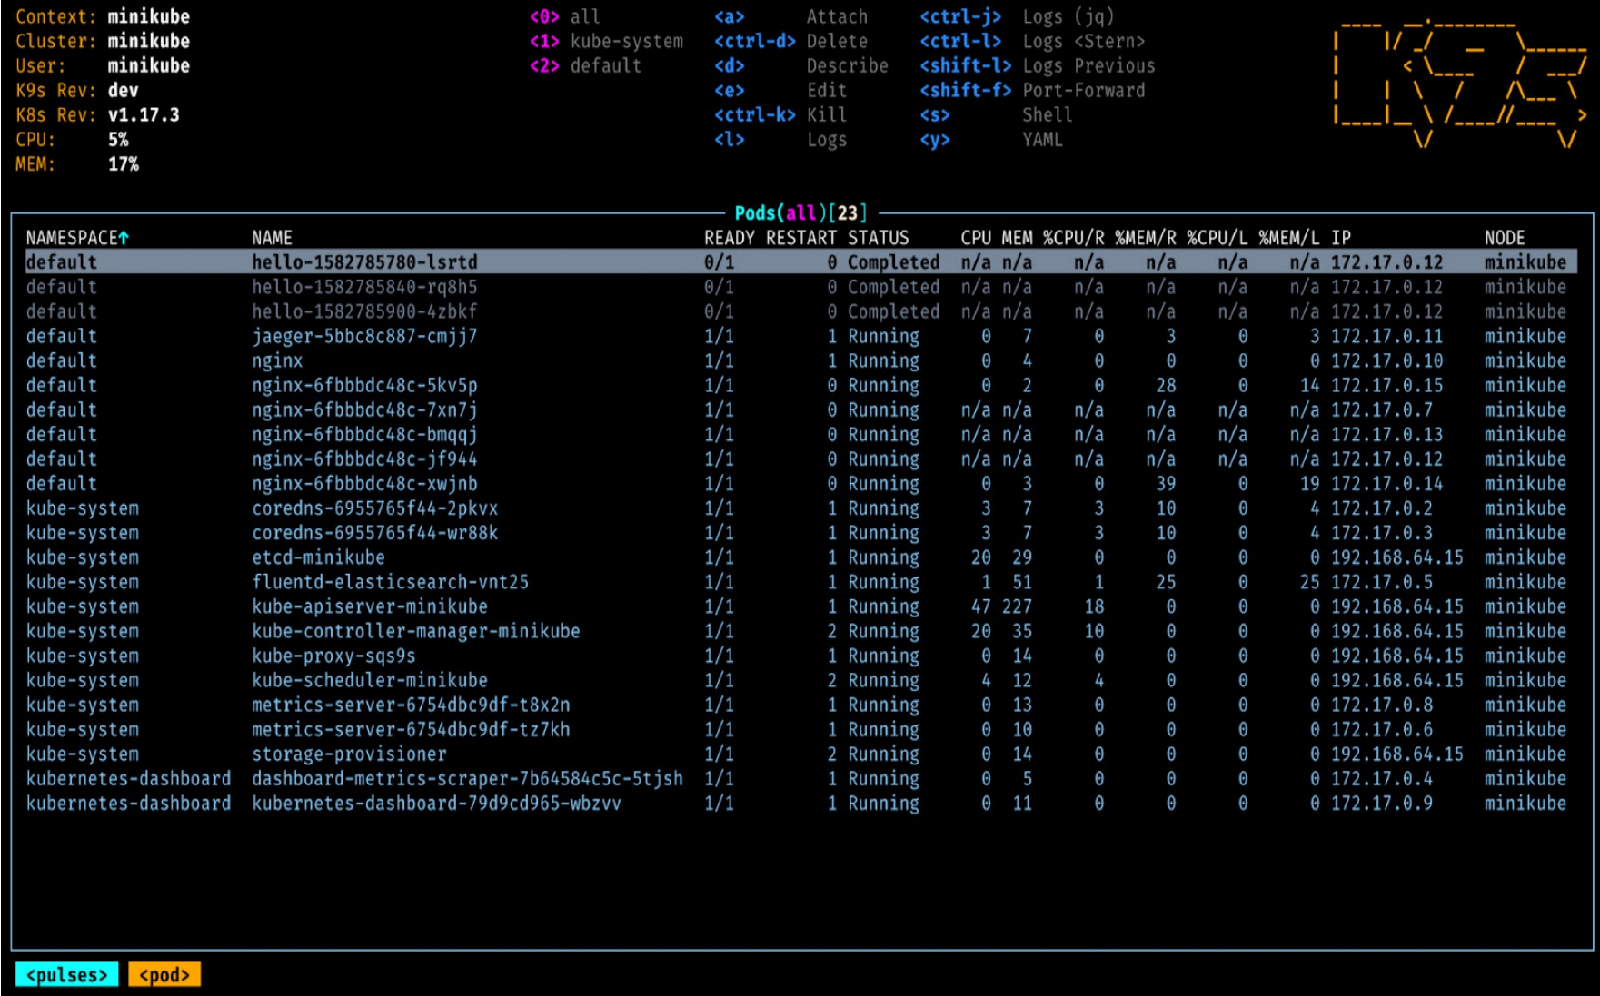This screenshot has height=996, width=1600.
Task: Select pod hello-1582785780-lsrtd row
Action: pyautogui.click(x=801, y=262)
